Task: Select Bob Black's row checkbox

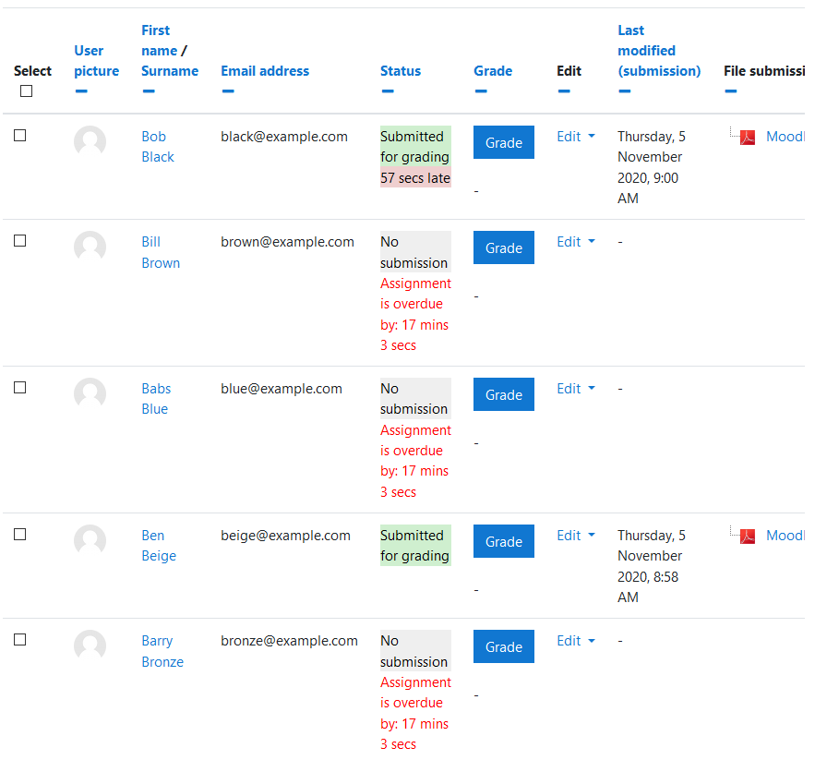Action: pos(19,135)
